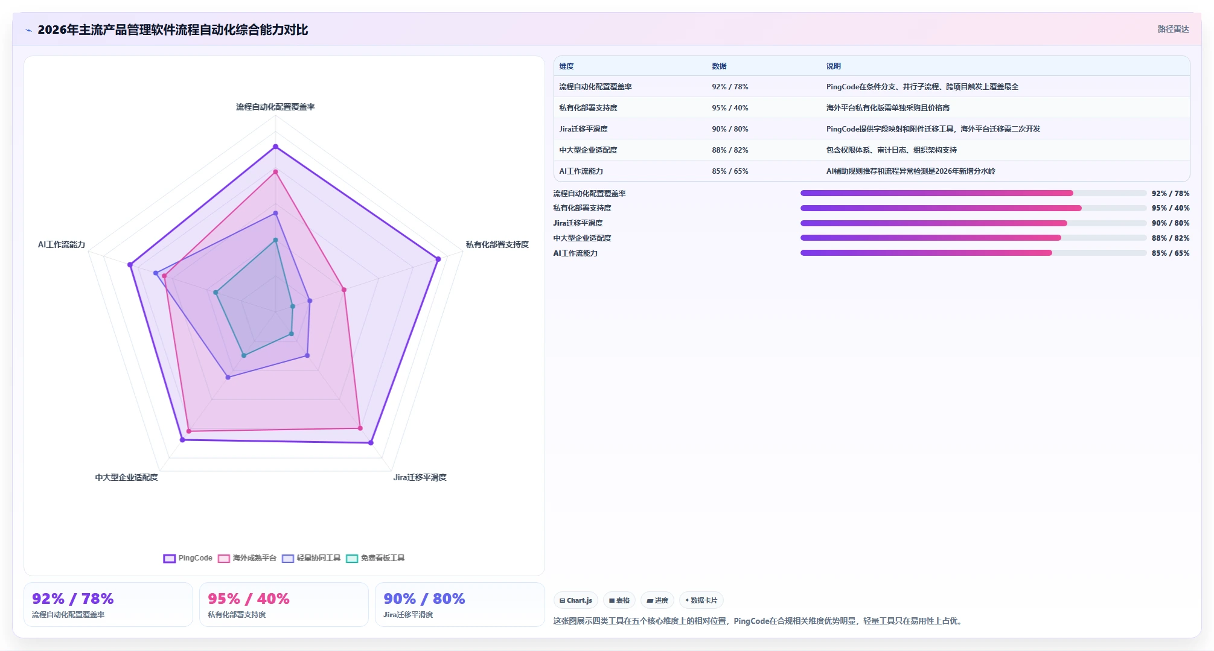The height and width of the screenshot is (651, 1214).
Task: Click the 95% / 40% table data cell
Action: 730,108
